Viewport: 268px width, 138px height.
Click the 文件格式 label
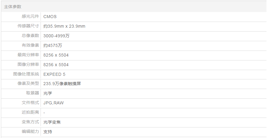30,103
